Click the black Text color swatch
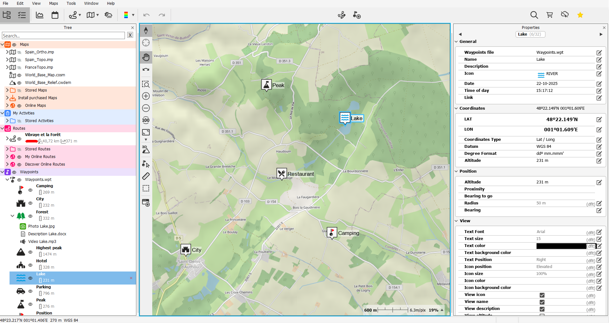 pyautogui.click(x=561, y=246)
